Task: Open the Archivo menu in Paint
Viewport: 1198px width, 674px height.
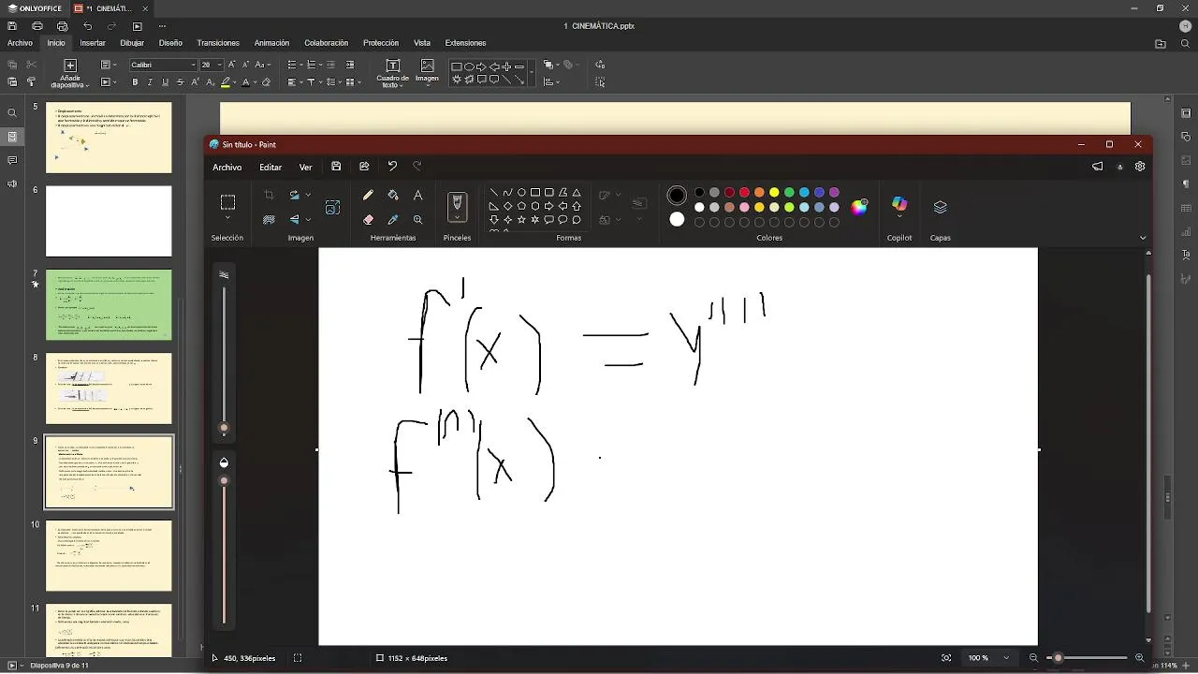Action: (x=226, y=167)
